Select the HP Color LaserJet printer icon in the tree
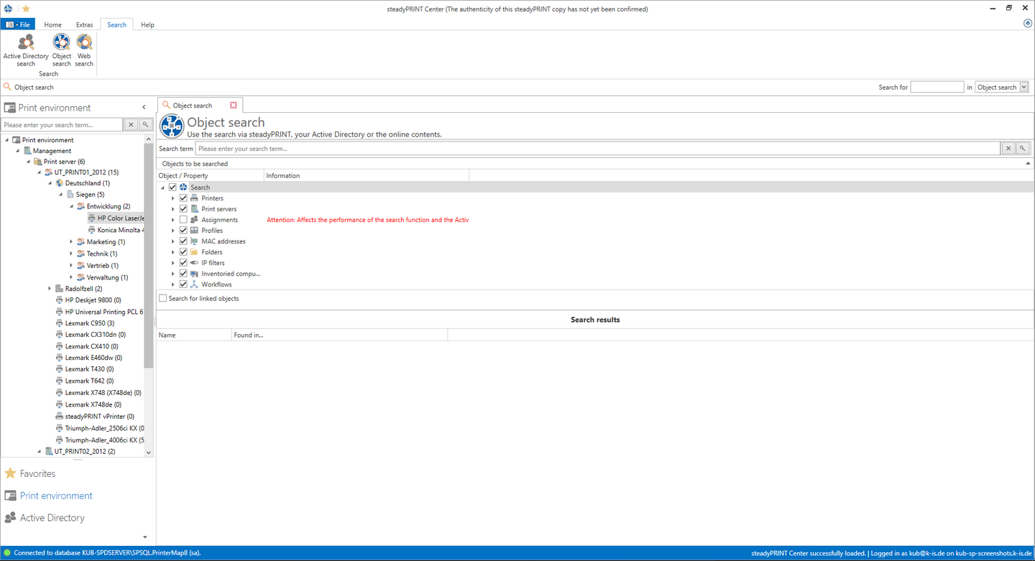 [91, 218]
